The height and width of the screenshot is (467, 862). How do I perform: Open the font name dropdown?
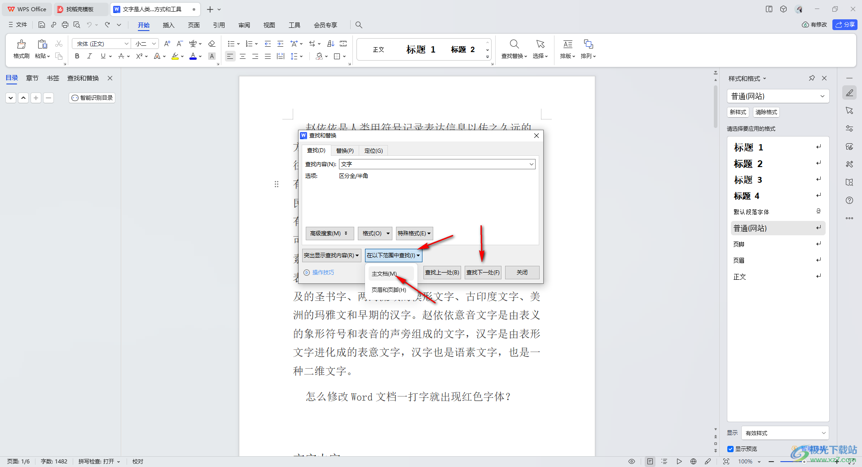point(126,44)
